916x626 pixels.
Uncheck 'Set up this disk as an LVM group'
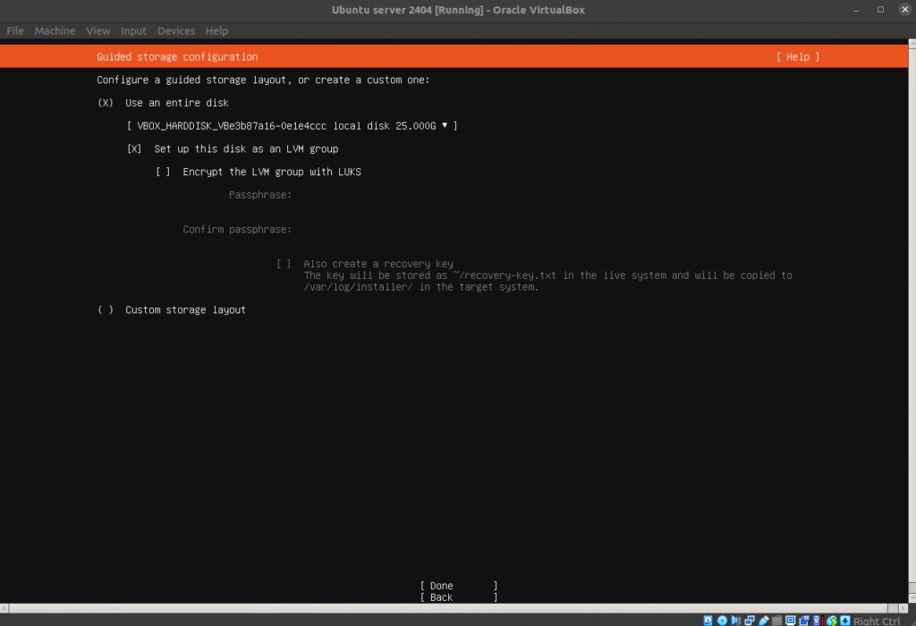tap(134, 148)
